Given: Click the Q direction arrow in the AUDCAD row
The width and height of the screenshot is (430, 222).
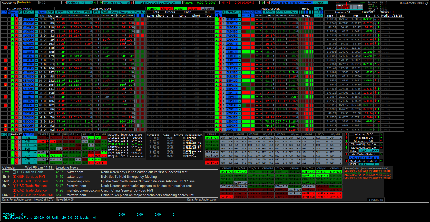Looking at the screenshot, I should pos(379,19).
